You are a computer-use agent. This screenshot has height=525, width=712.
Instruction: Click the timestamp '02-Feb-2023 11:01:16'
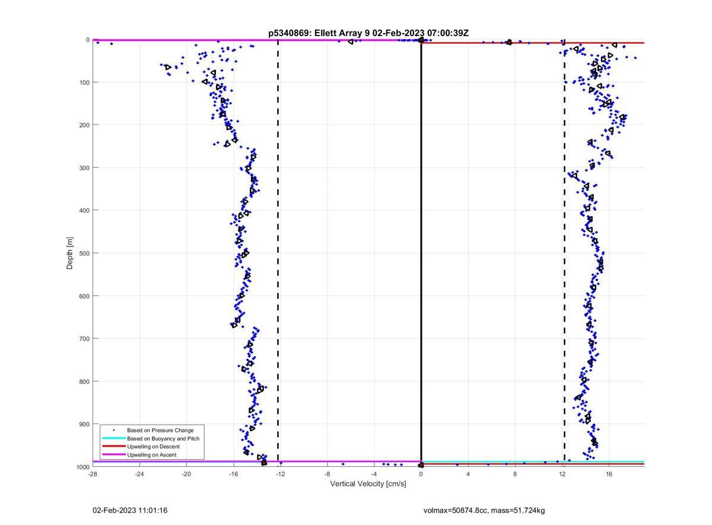click(130, 510)
